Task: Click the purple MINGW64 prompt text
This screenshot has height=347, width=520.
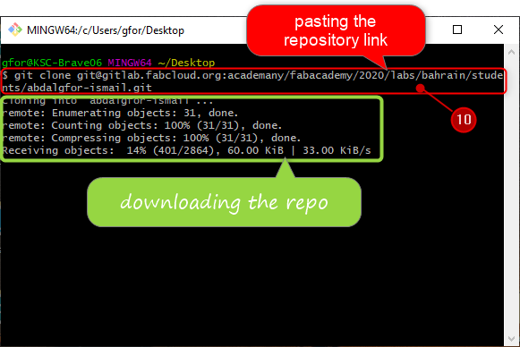Action: 130,63
